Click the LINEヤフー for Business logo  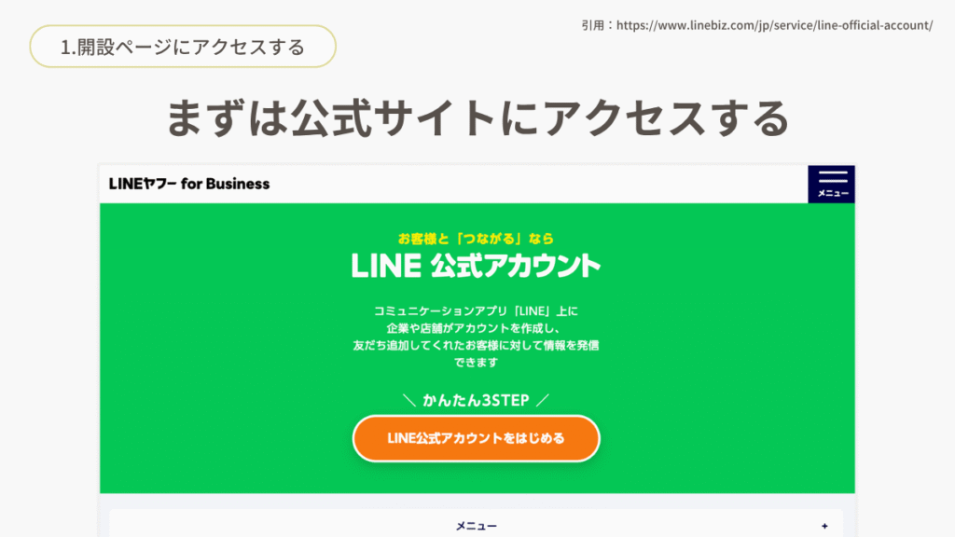click(x=188, y=184)
